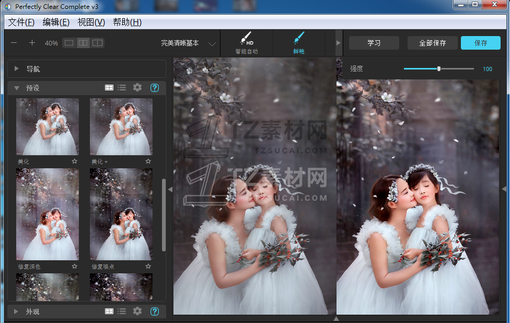Click the strength value 100
This screenshot has width=510, height=323.
487,69
